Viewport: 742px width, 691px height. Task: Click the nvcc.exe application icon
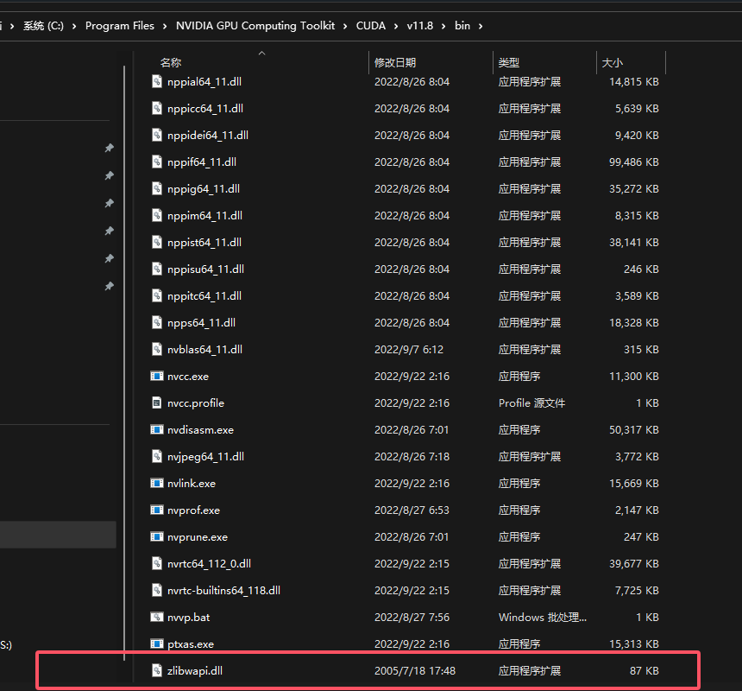(157, 376)
